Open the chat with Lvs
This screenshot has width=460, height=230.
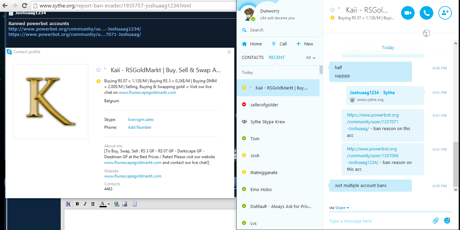coord(278,223)
